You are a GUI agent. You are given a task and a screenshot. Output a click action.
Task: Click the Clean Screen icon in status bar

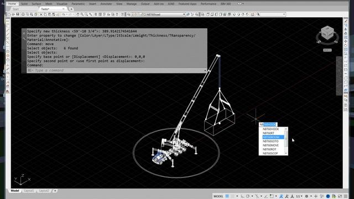340,196
